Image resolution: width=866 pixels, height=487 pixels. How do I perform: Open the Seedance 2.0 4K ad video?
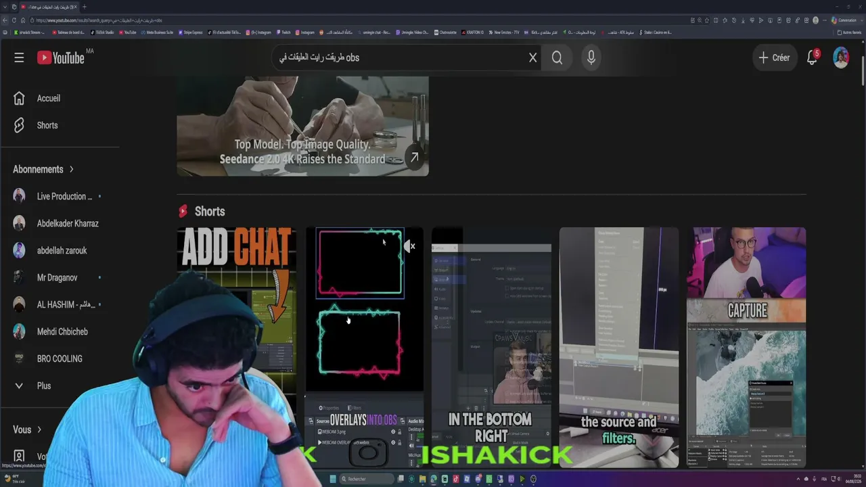pyautogui.click(x=302, y=126)
